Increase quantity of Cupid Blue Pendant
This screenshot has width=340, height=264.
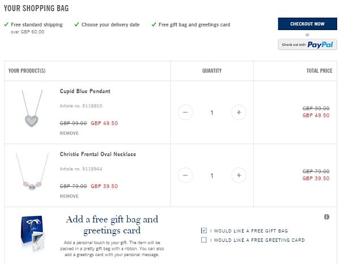[x=239, y=112]
